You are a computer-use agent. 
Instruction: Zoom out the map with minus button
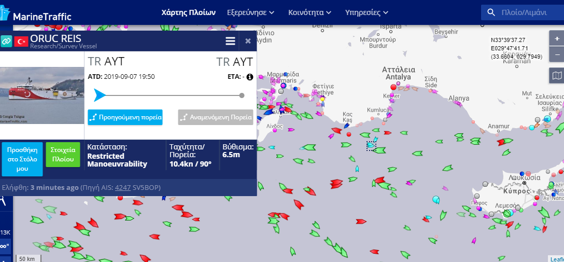557,54
